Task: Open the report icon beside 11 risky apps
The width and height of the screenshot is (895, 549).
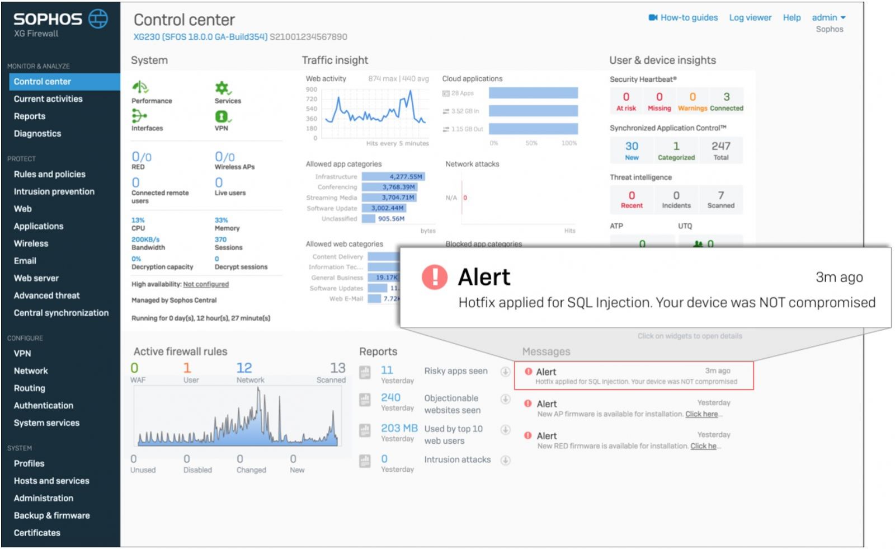Action: 365,372
